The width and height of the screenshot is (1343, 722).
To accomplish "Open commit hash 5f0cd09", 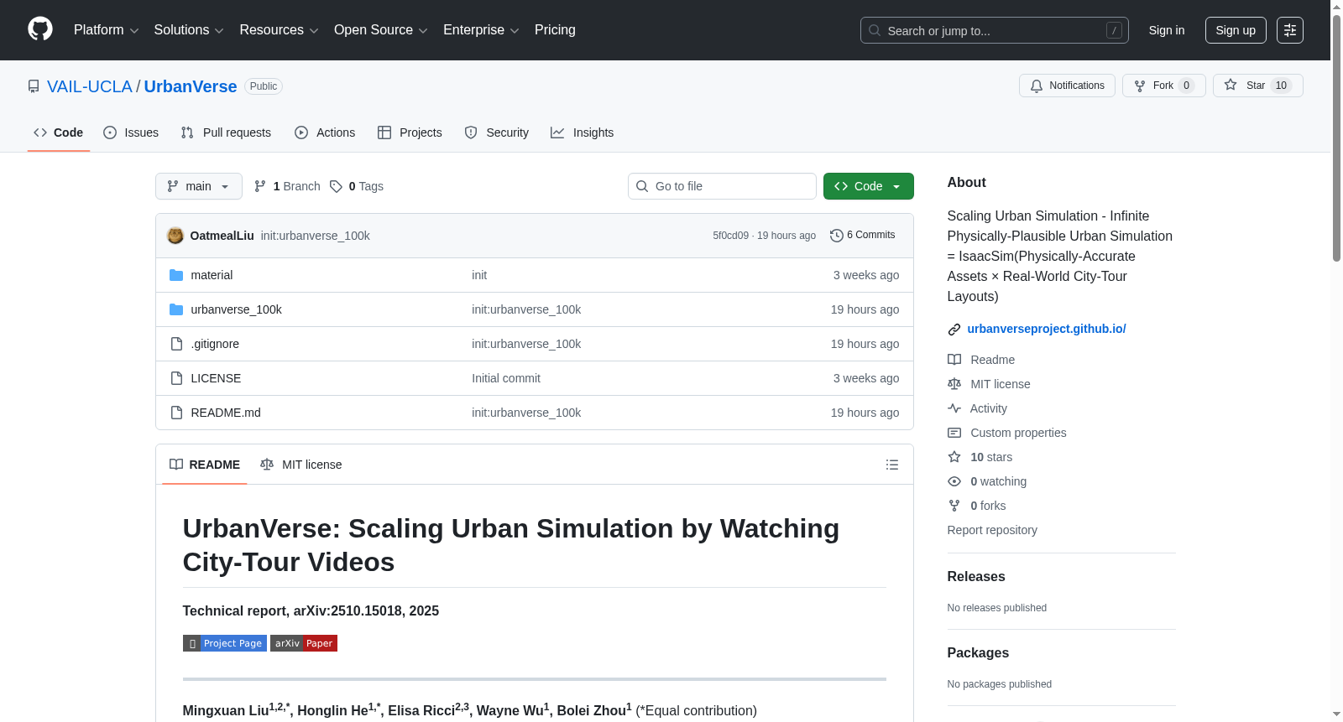I will pos(730,236).
